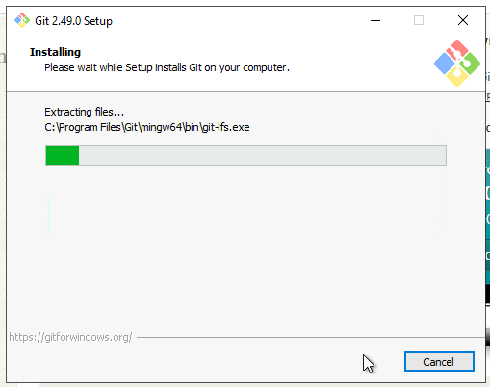Click the red diamond of the Git logo
This screenshot has height=387, width=490.
click(457, 50)
